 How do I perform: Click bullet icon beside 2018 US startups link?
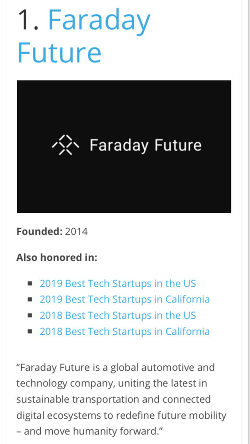coord(30,315)
